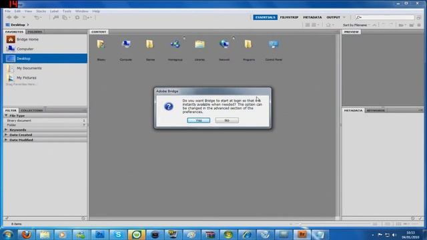
Task: Expand the Keywords filter section
Action: [6, 130]
